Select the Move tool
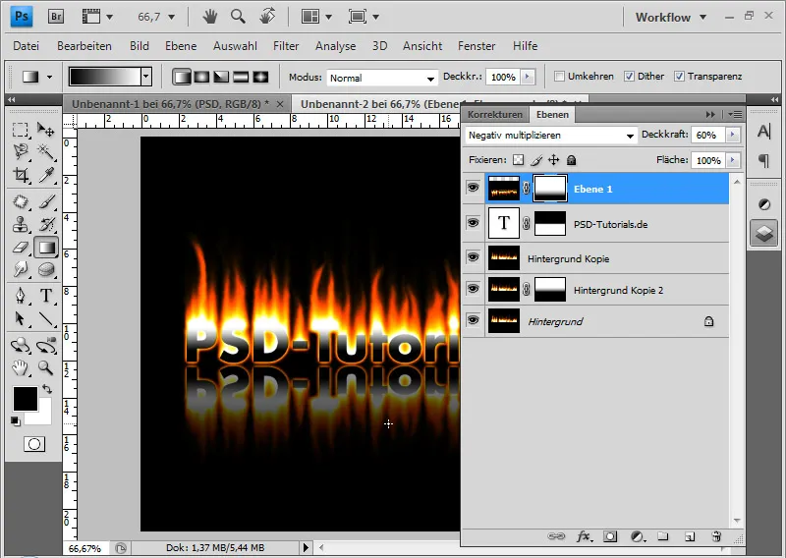This screenshot has width=786, height=558. 46,131
